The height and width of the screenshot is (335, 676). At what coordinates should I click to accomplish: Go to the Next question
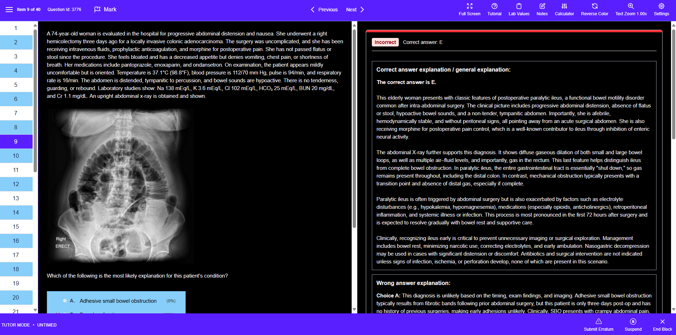pos(355,10)
